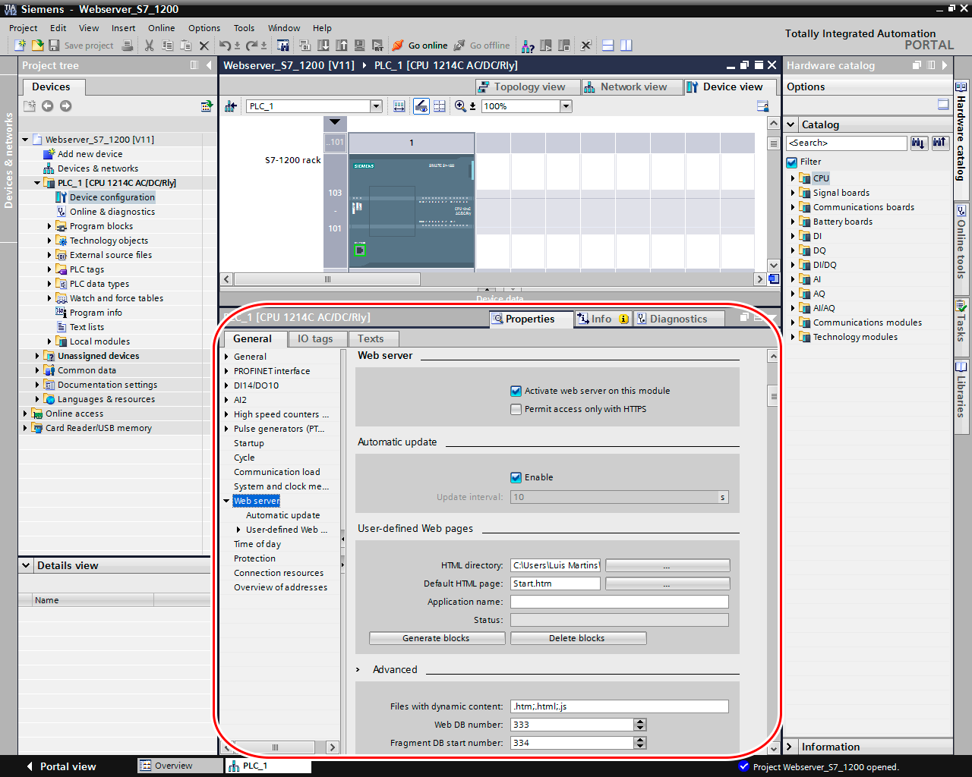972x777 pixels.
Task: Open the 100% zoom level dropdown
Action: [566, 106]
